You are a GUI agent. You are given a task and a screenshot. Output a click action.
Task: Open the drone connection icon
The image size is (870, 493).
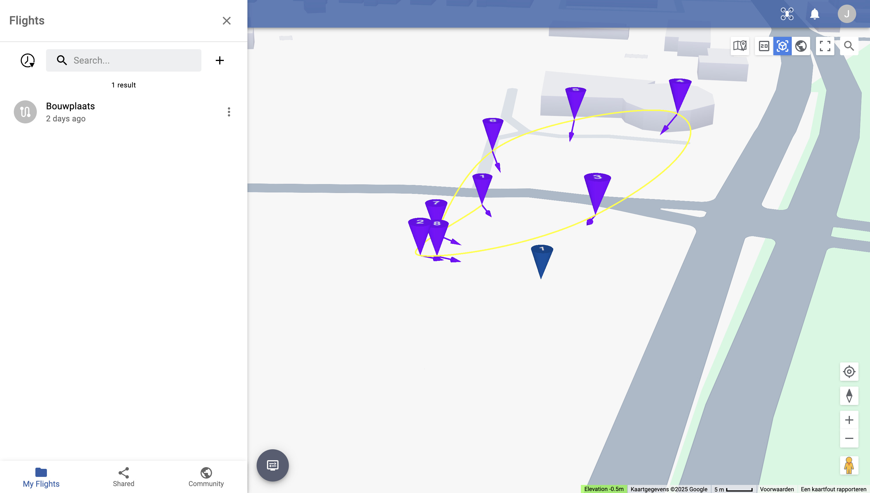pos(787,14)
